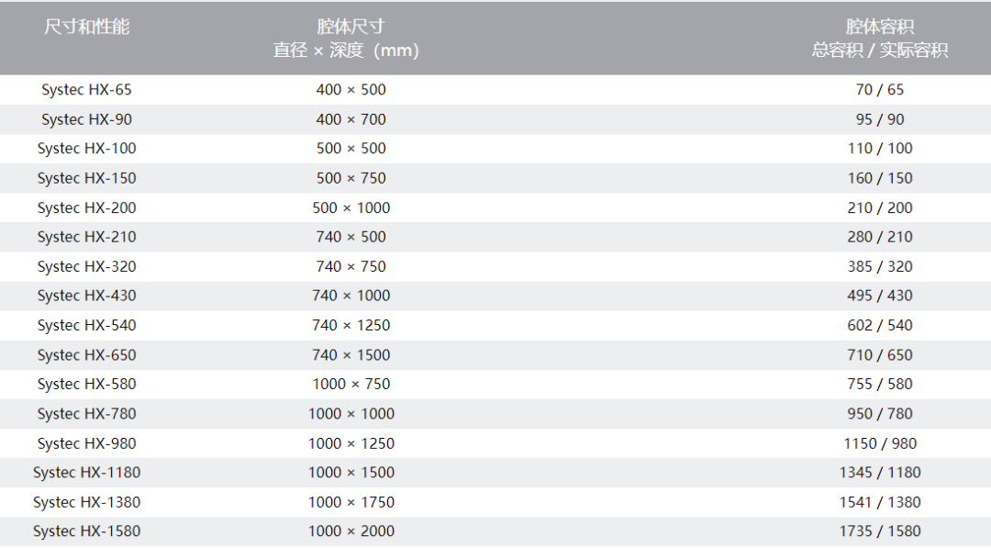The width and height of the screenshot is (991, 548).
Task: Select the 1150 / 980 volume value
Action: [x=879, y=443]
